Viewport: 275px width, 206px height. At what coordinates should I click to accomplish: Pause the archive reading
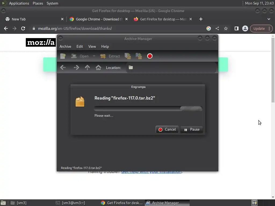click(191, 130)
